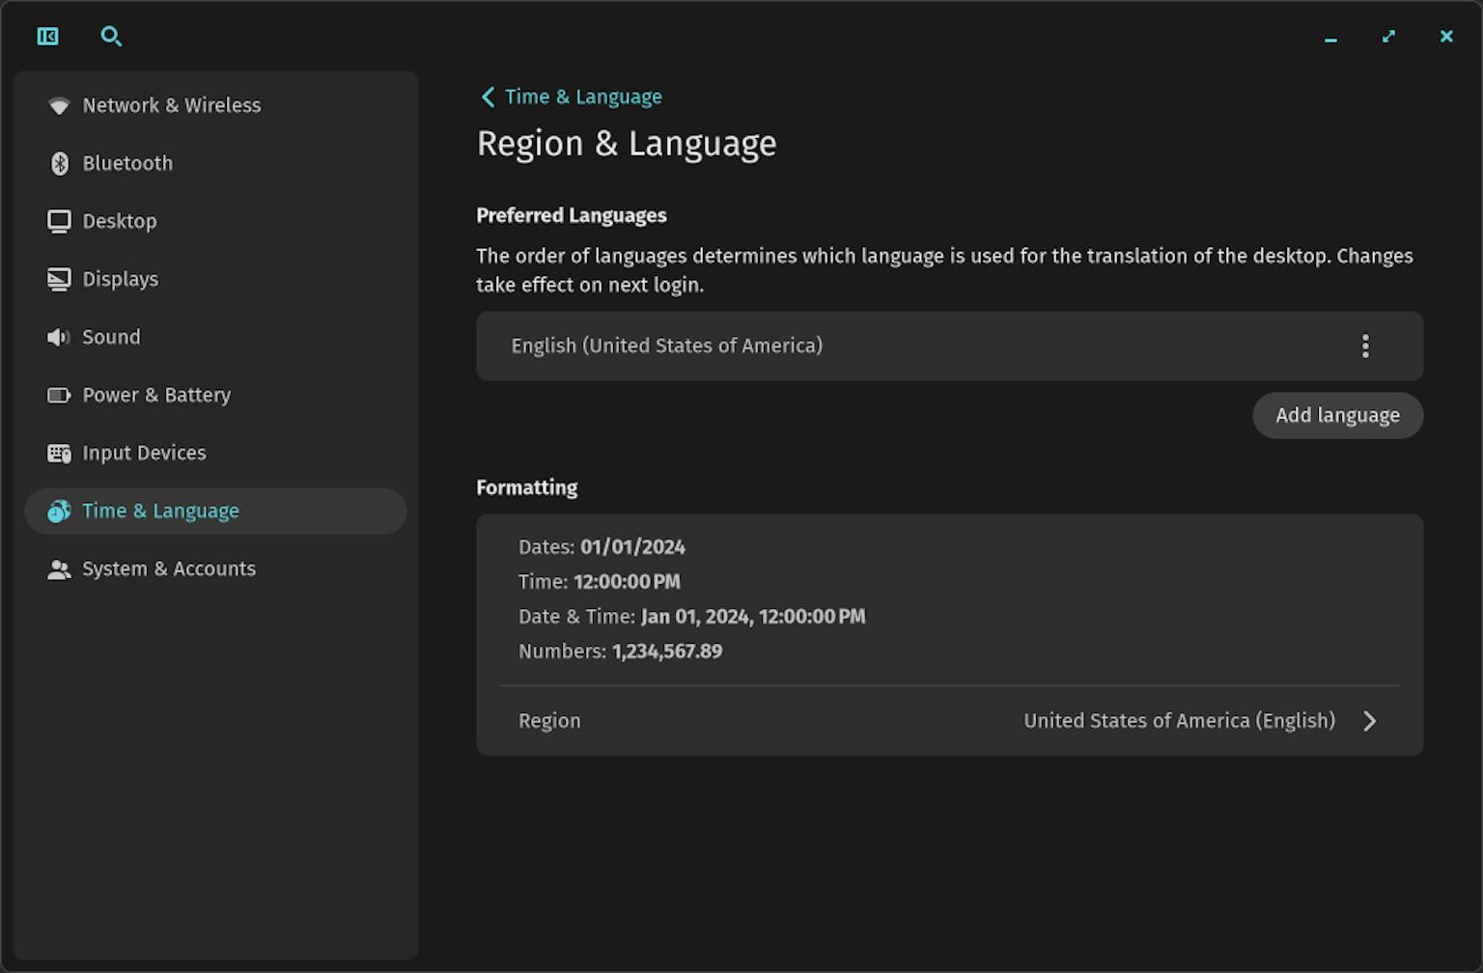Expand Region chevron arrow
1483x973 pixels.
coord(1369,721)
